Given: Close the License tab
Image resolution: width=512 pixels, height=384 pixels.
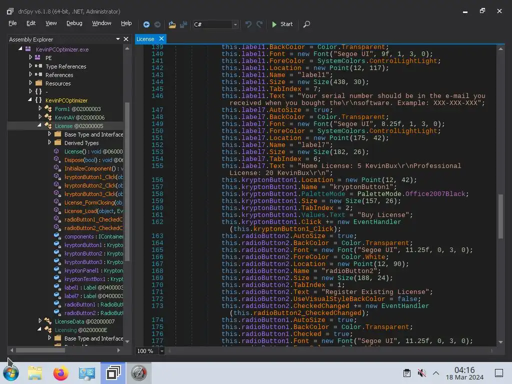Looking at the screenshot, I should coord(161,39).
